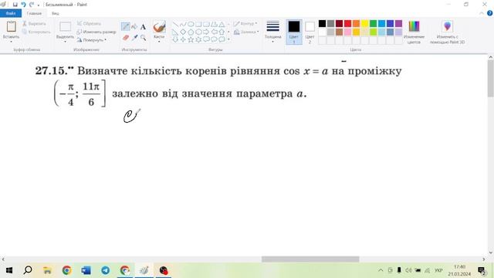Click the Undo arrow in title bar
Image resolution: width=494 pixels, height=278 pixels.
tap(23, 5)
